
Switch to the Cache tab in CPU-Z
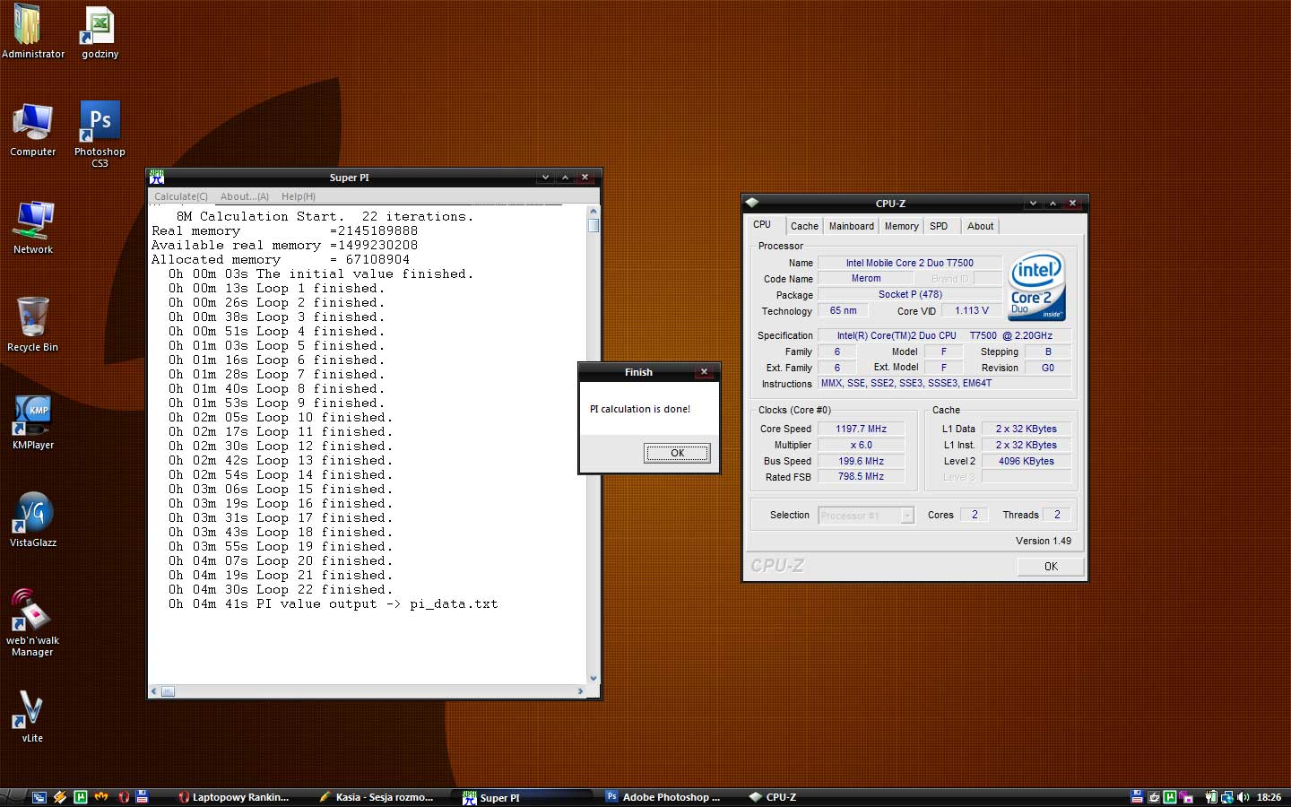click(804, 226)
